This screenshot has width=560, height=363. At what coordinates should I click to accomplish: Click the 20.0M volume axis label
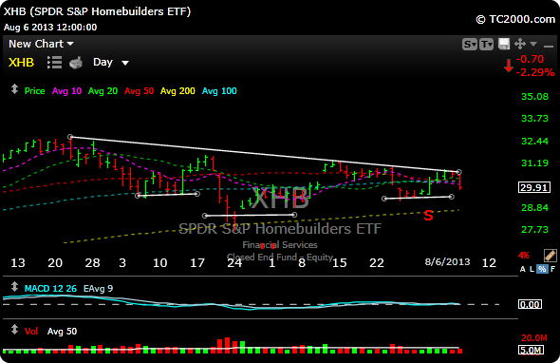click(x=534, y=338)
